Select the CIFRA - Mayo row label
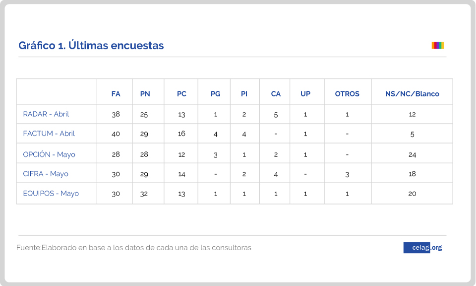 [x=46, y=174]
